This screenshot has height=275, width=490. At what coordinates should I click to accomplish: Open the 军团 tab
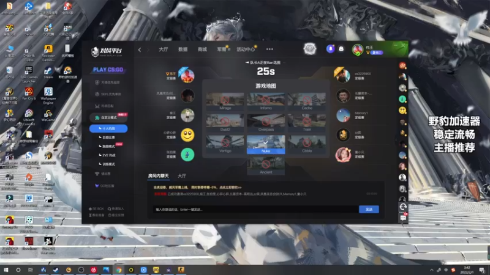(x=222, y=50)
